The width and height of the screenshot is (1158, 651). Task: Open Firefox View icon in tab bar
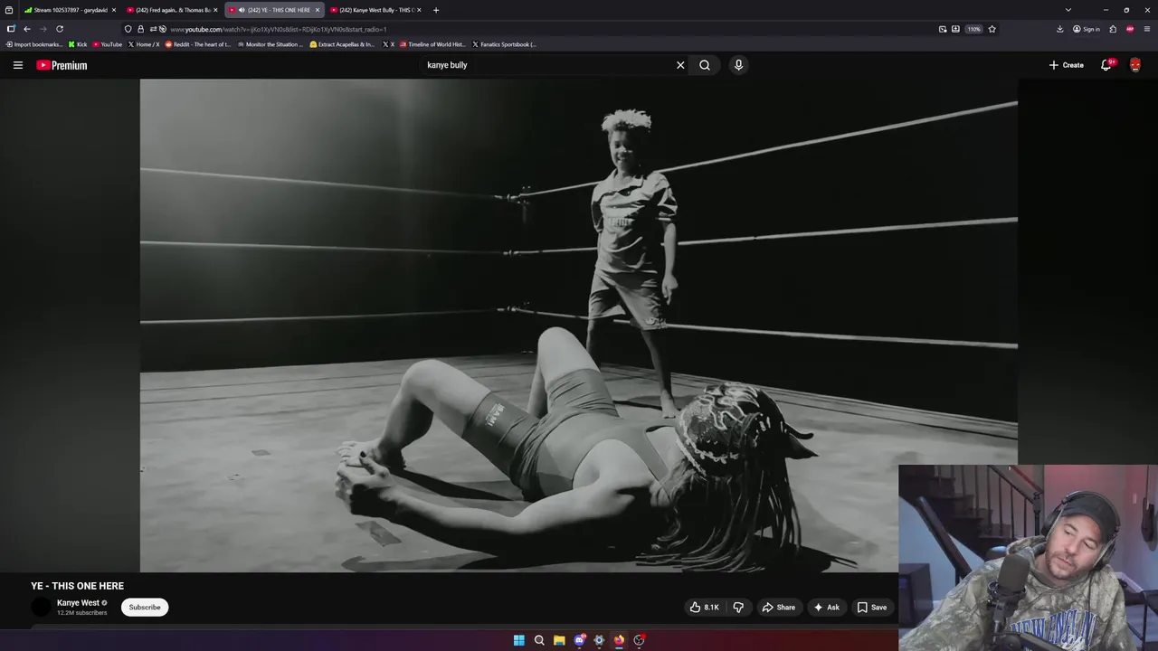pos(9,10)
